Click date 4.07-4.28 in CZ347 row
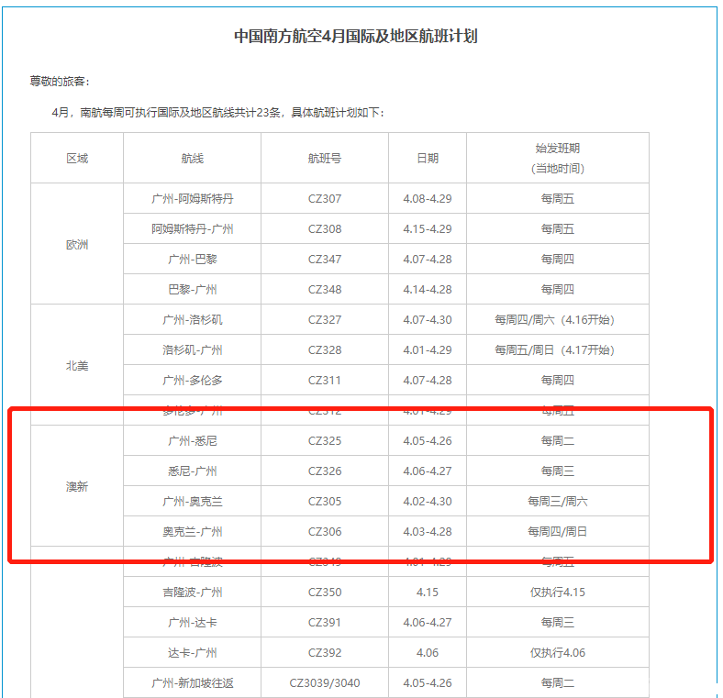723x698 pixels. pyautogui.click(x=428, y=259)
